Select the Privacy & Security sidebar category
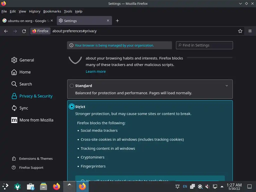This screenshot has height=192, width=256. tap(32, 96)
